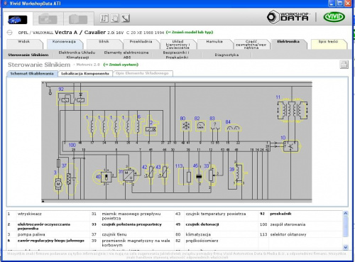Click legend entry 'czujnik tlenu'
The width and height of the screenshot is (355, 262).
pyautogui.click(x=114, y=234)
